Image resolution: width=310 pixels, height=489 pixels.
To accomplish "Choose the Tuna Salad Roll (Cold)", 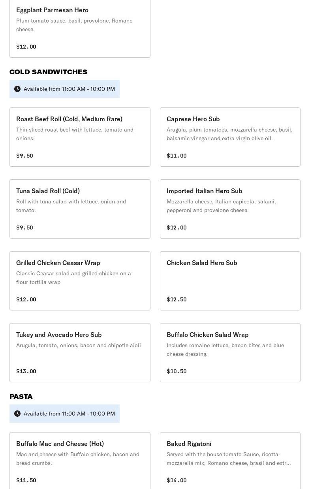I will tap(80, 209).
